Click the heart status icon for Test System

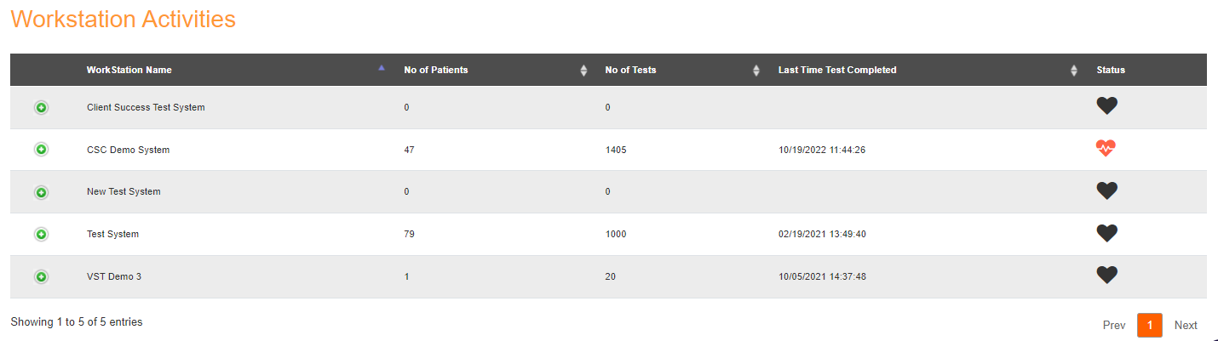point(1106,234)
